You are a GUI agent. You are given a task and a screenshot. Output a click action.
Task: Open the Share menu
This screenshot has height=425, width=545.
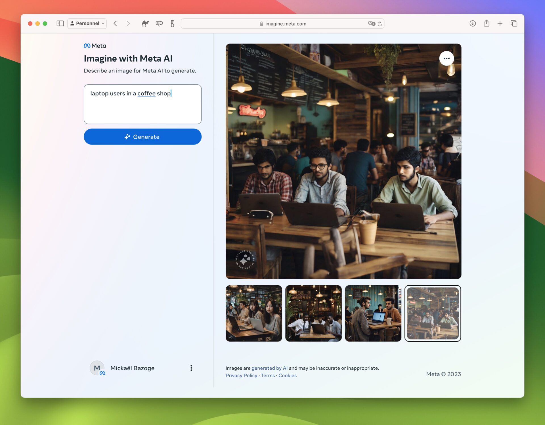tap(487, 23)
